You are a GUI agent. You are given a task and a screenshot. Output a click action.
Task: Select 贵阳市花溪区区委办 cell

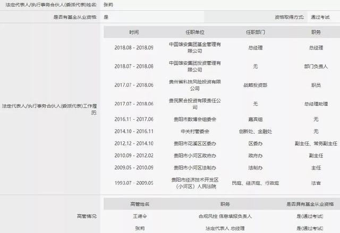(x=195, y=144)
